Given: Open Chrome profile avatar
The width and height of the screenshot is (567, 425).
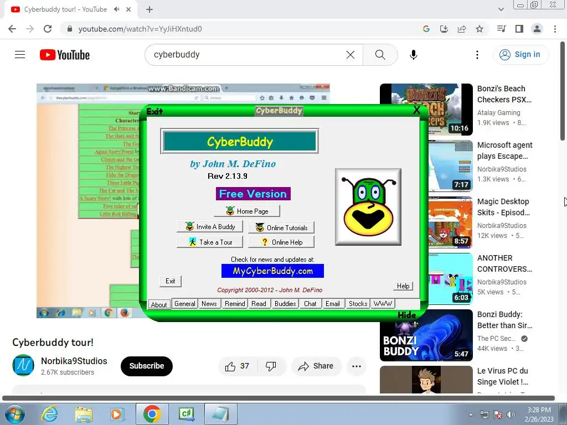Looking at the screenshot, I should (x=537, y=29).
